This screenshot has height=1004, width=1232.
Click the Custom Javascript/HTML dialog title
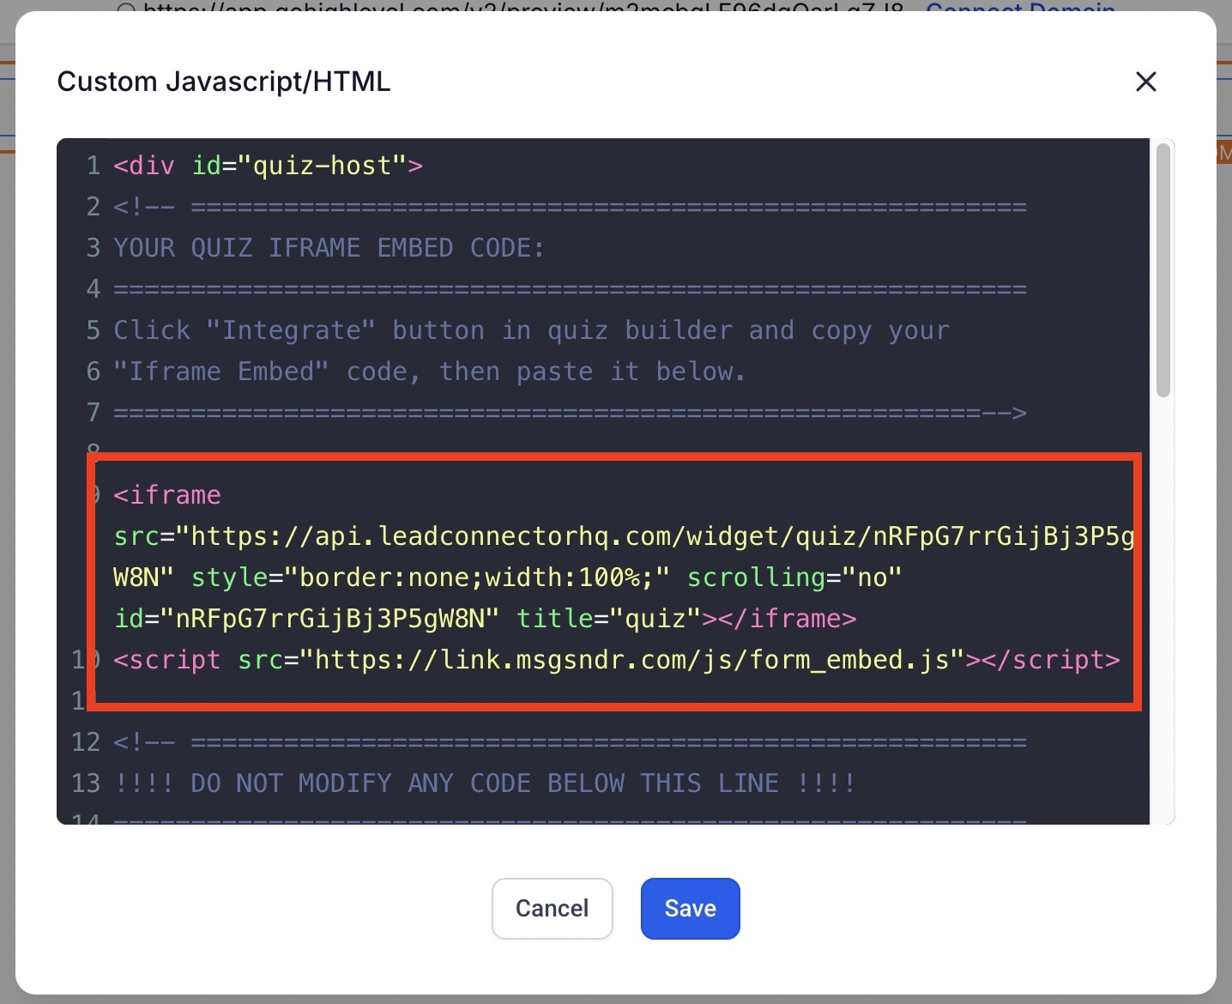pyautogui.click(x=224, y=82)
